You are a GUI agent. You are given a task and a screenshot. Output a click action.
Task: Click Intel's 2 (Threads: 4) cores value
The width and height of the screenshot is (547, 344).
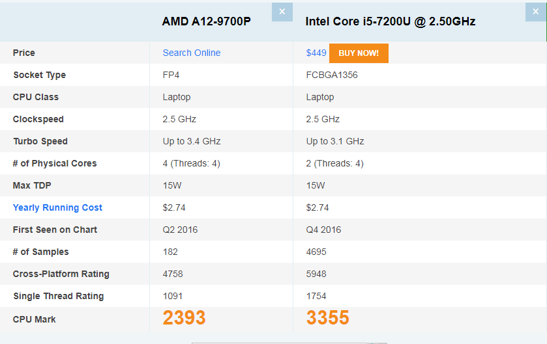[x=335, y=163]
